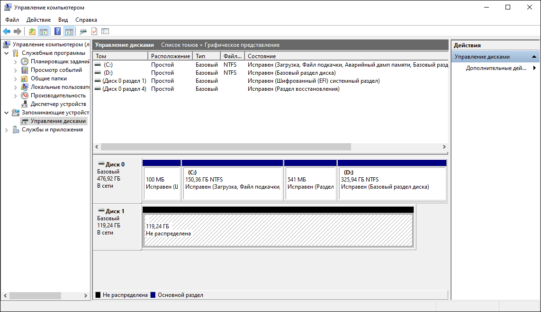This screenshot has width=541, height=312.
Task: Collapse the Служебные программы node
Action: coord(7,53)
